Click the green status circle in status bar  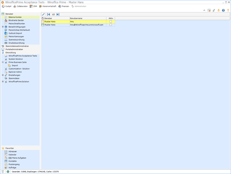(8, 172)
